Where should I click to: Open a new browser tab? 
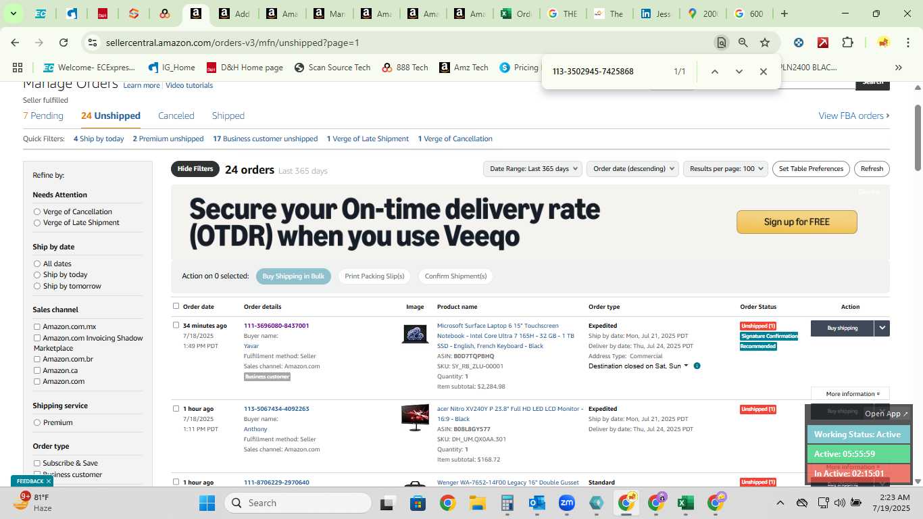tap(784, 14)
